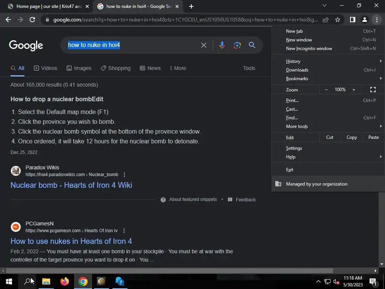Click Cut in the Edit row
This screenshot has height=289, width=385.
point(330,137)
